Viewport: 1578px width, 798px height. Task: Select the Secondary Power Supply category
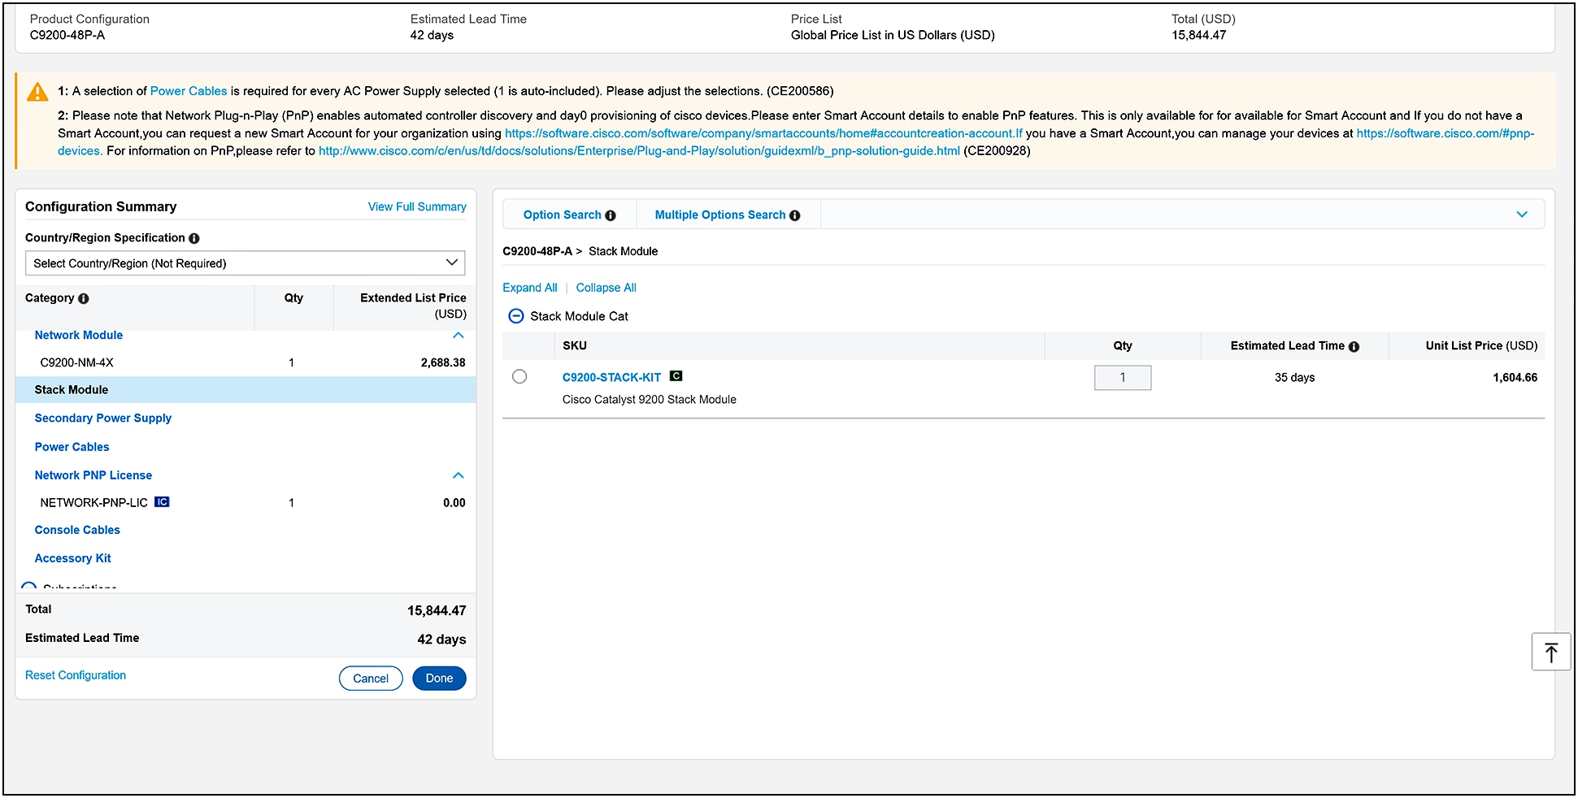[x=103, y=418]
